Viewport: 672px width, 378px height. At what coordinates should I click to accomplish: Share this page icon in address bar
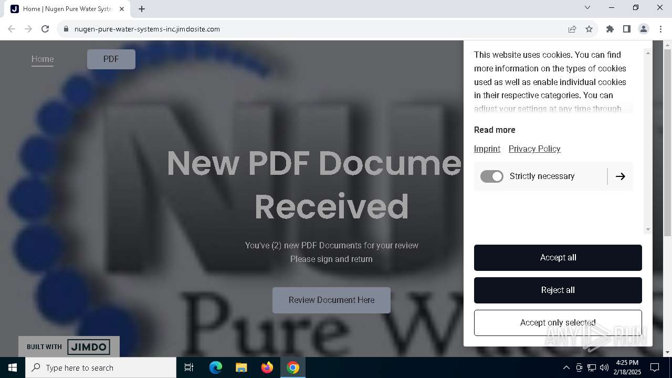572,29
